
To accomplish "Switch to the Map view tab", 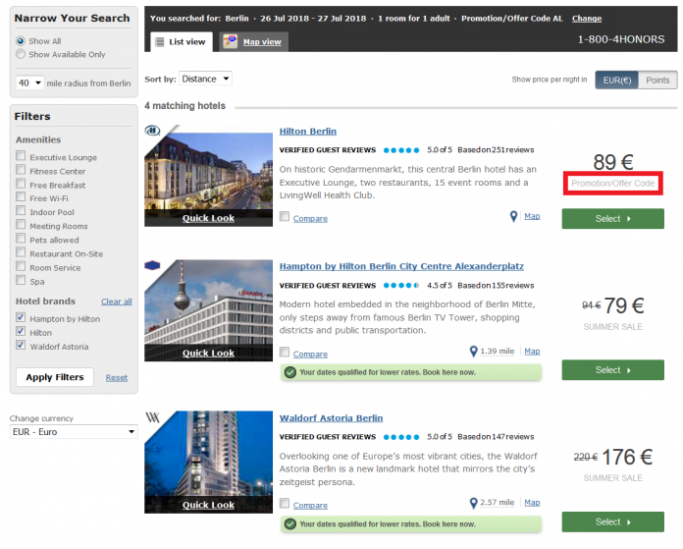I will click(x=253, y=42).
